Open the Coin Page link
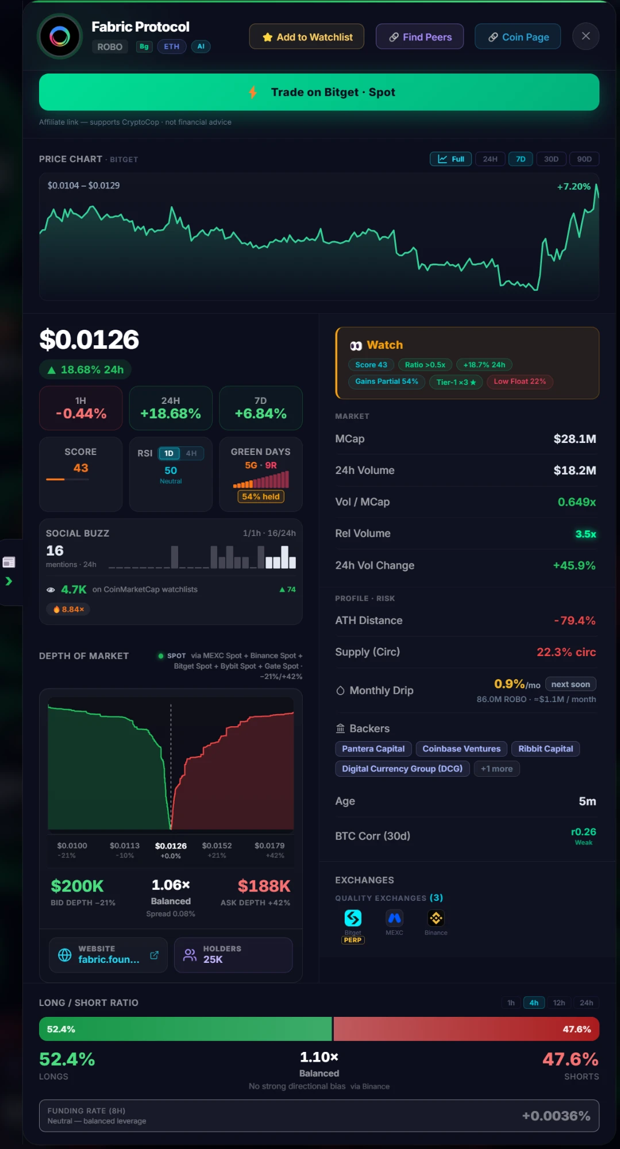 tap(518, 37)
